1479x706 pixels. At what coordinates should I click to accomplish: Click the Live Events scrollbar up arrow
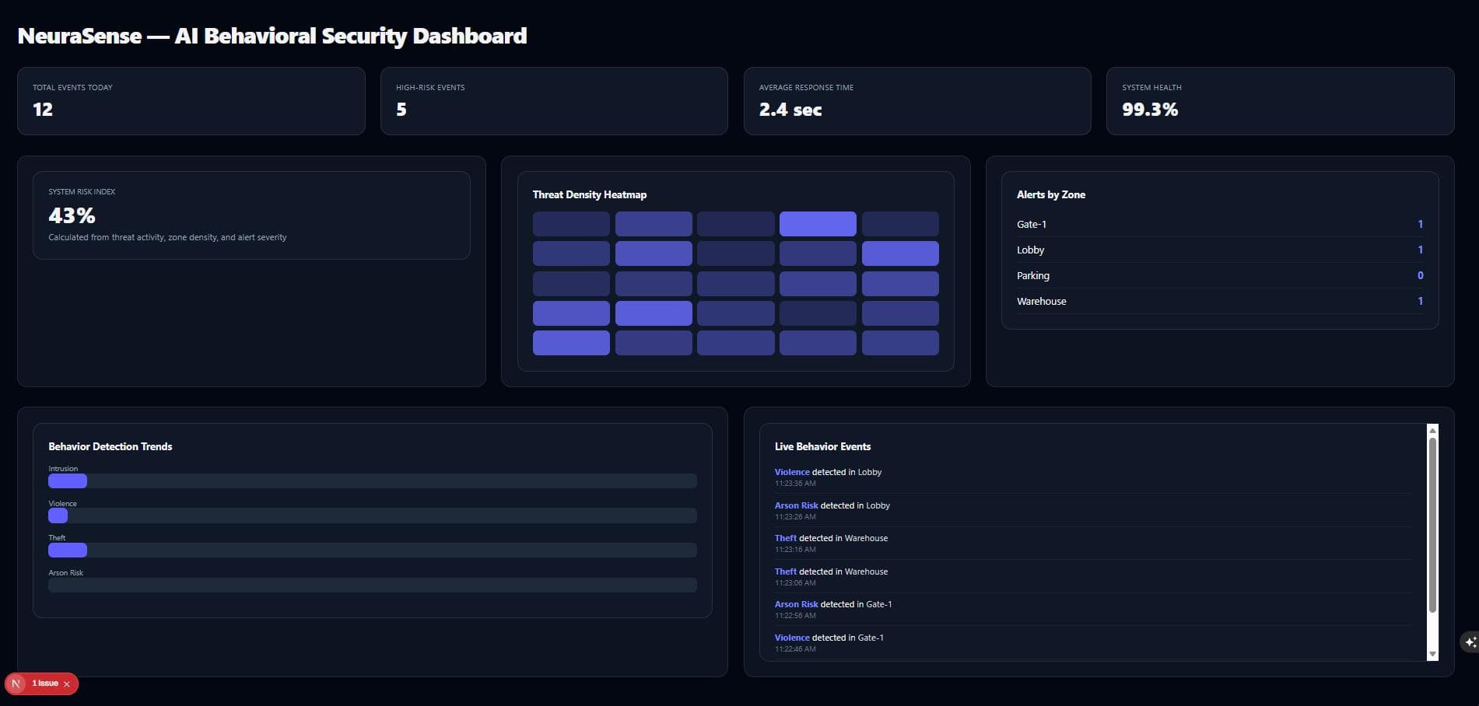(x=1432, y=430)
